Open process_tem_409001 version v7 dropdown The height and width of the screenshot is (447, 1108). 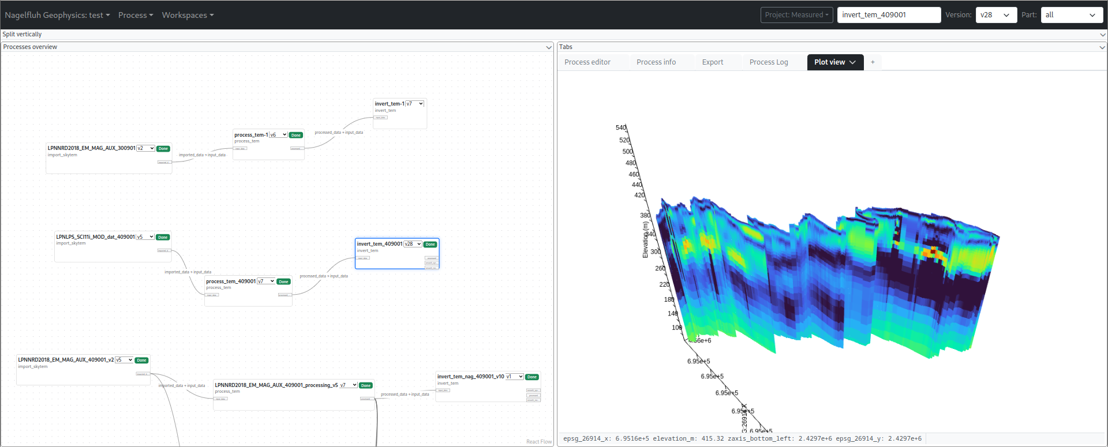tap(266, 281)
